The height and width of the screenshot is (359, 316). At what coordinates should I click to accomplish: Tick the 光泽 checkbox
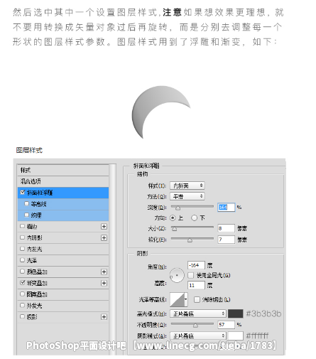tap(22, 260)
